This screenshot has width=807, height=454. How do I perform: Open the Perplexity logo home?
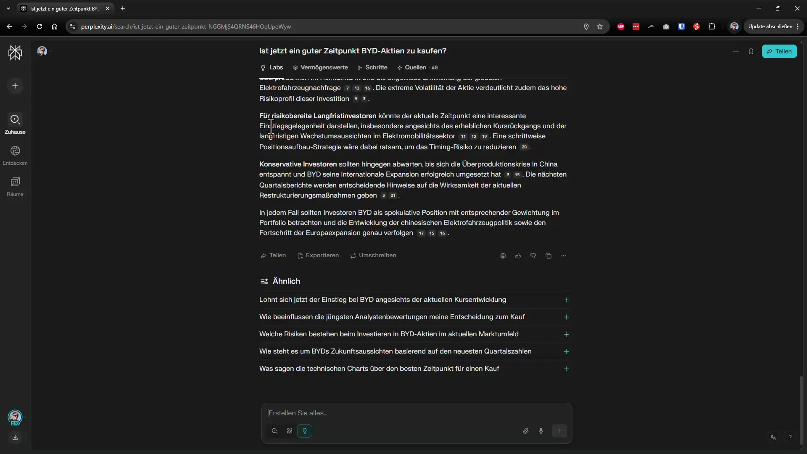point(15,53)
